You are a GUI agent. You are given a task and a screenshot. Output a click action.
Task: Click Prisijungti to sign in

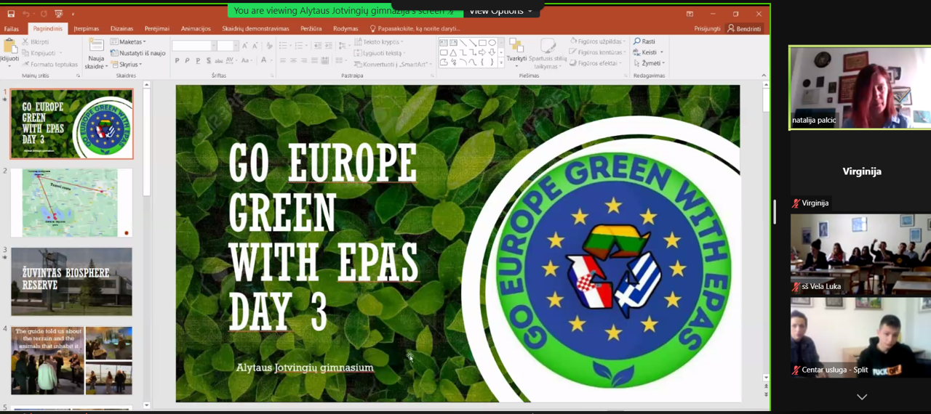pos(707,29)
